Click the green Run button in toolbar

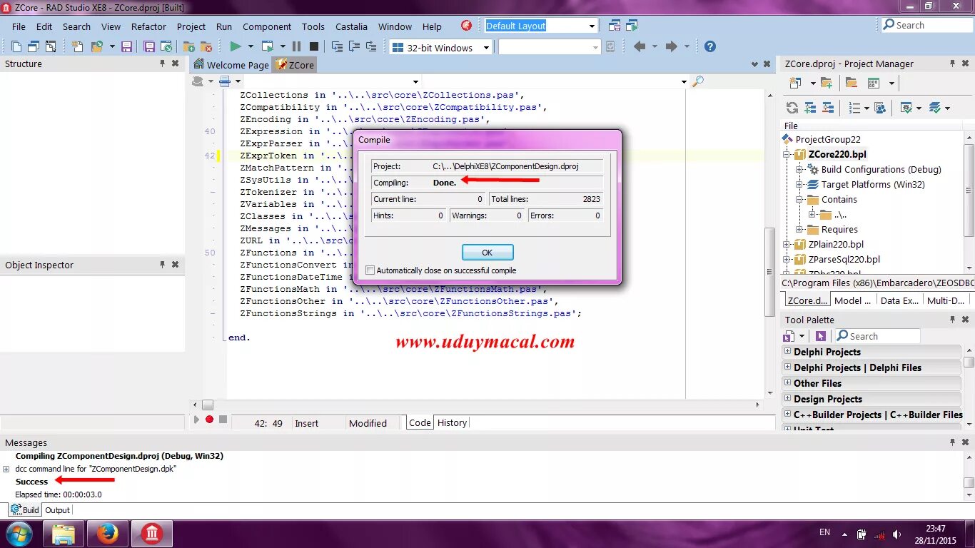tap(235, 46)
